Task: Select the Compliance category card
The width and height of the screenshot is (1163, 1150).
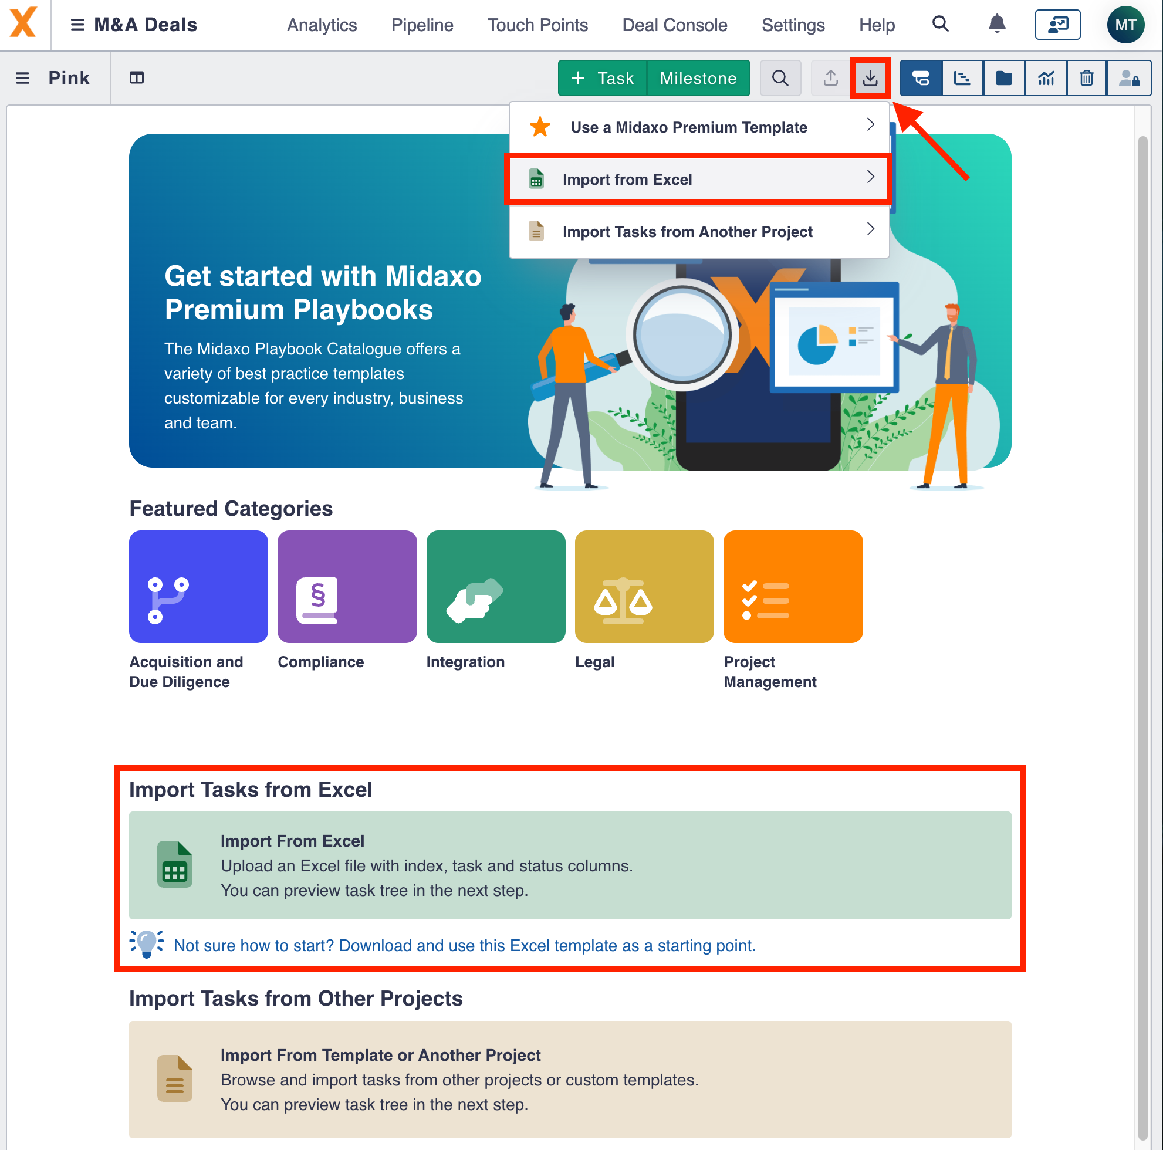Action: pos(347,586)
